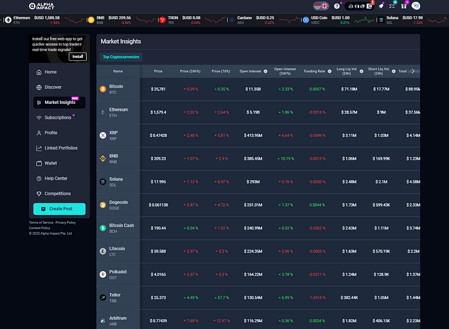Screen dimensions: 449x329
Task: Click XRP short liq vol $1.03M
Action: [x=382, y=135]
